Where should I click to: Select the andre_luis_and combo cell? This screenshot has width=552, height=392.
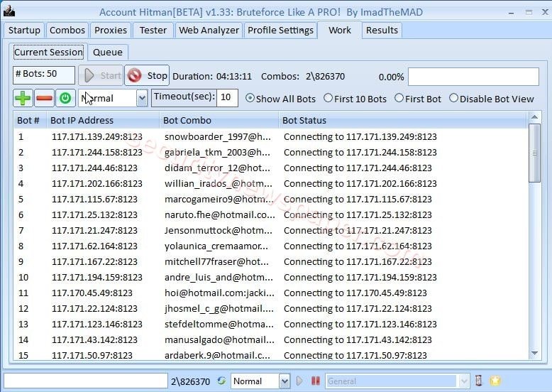tap(219, 278)
